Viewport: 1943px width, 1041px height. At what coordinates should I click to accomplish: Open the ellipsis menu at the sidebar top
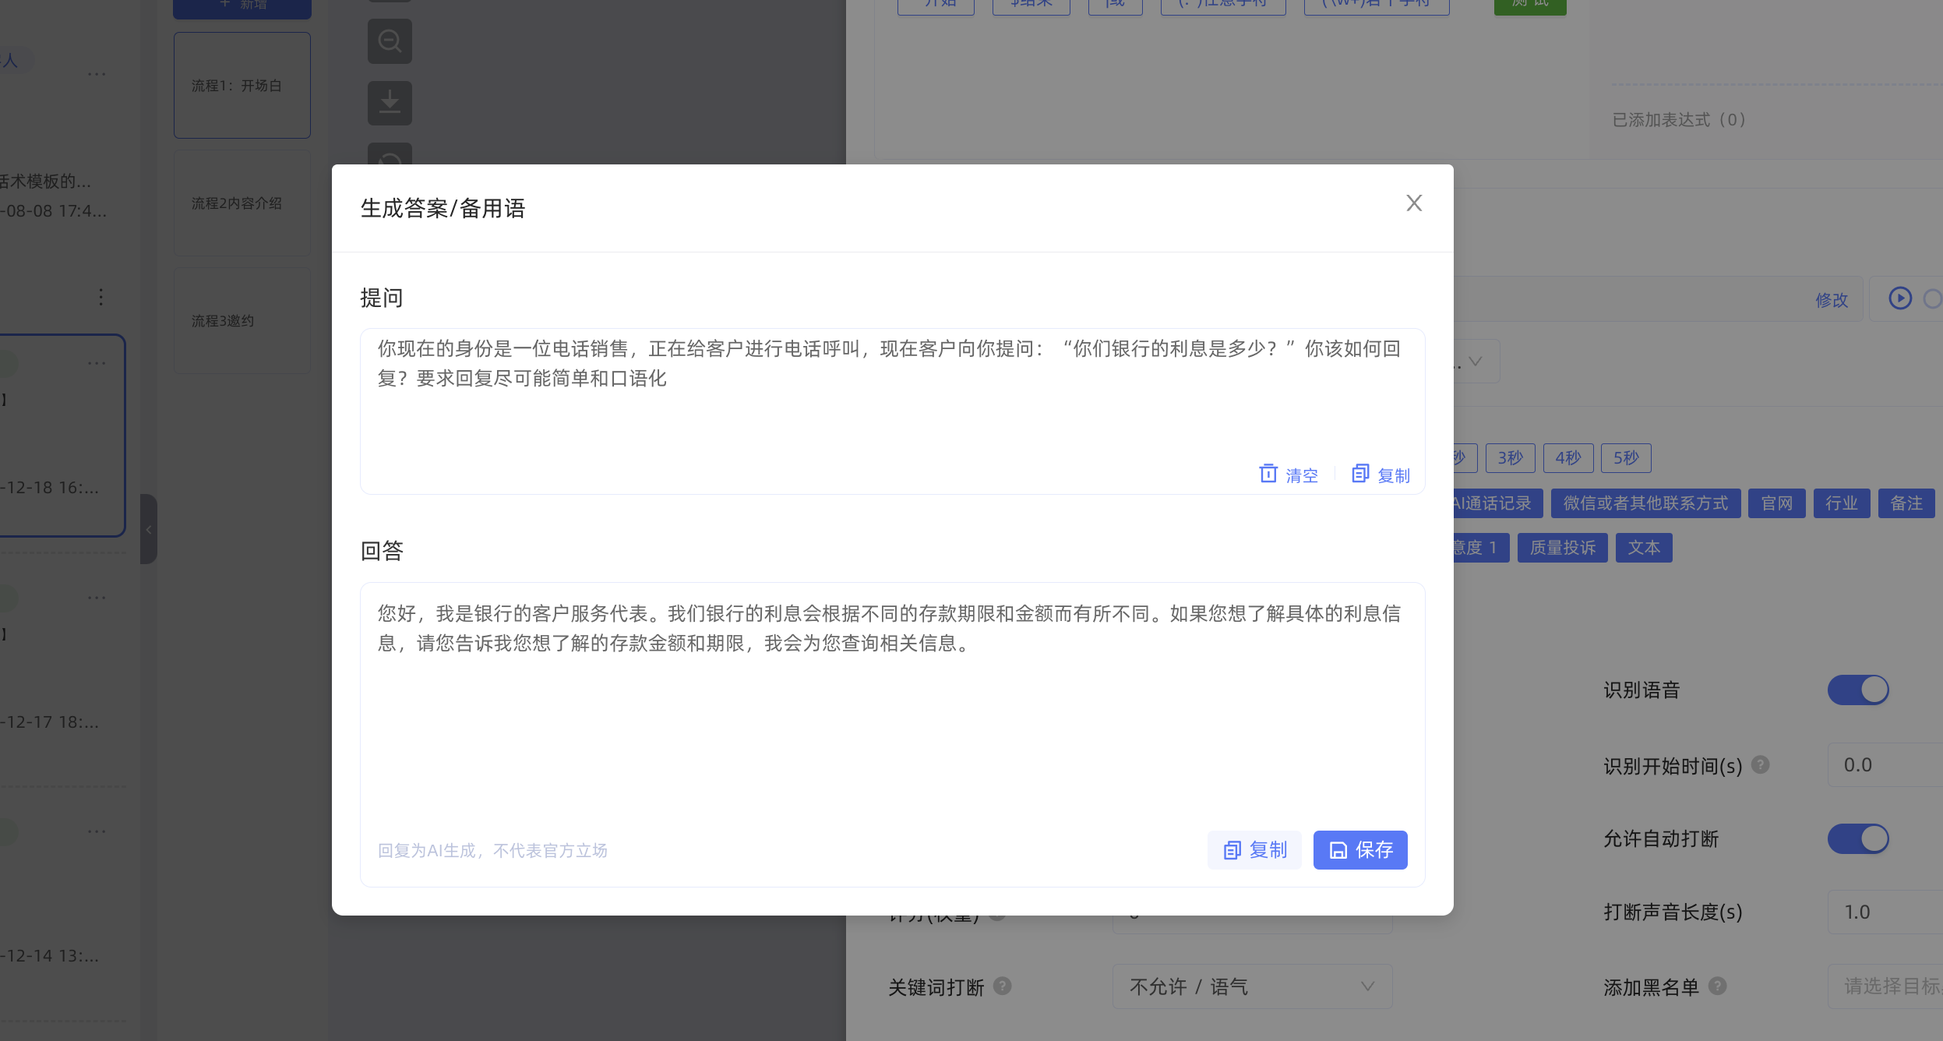[97, 75]
